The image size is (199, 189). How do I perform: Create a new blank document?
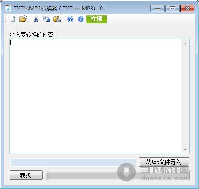click(x=13, y=19)
